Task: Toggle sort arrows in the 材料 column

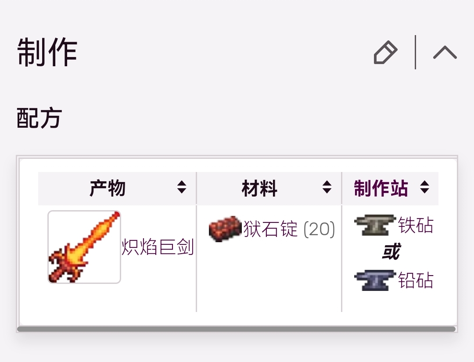Action: tap(327, 187)
